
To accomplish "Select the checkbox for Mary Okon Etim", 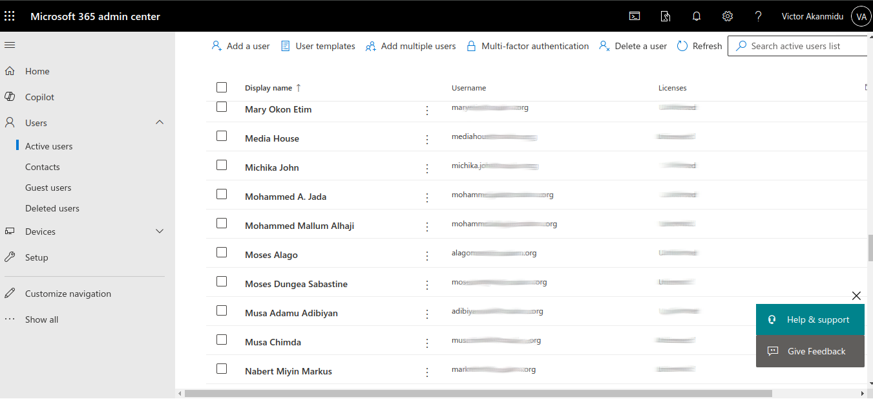I will (x=222, y=107).
